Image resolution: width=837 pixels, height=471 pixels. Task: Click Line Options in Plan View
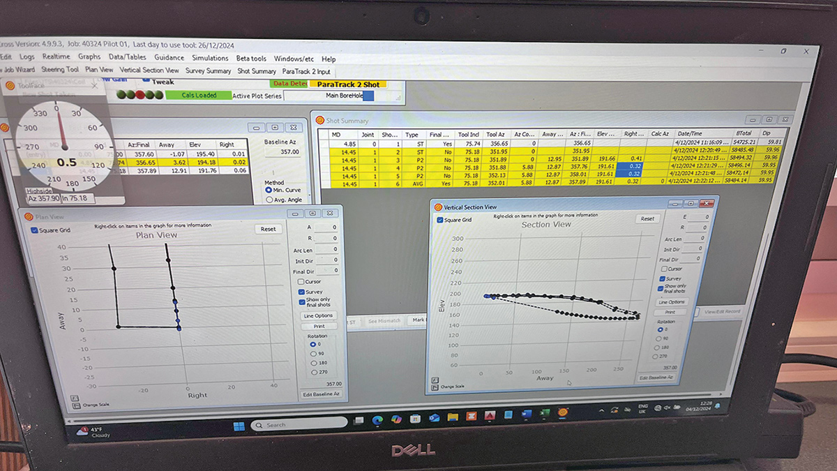(318, 316)
